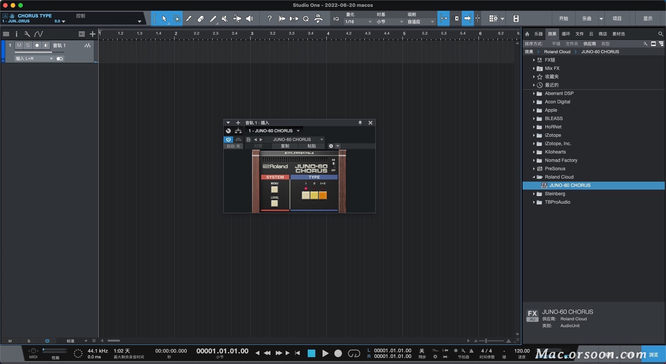This screenshot has width=666, height=364.
Task: Select the Eraser tool
Action: [x=201, y=19]
